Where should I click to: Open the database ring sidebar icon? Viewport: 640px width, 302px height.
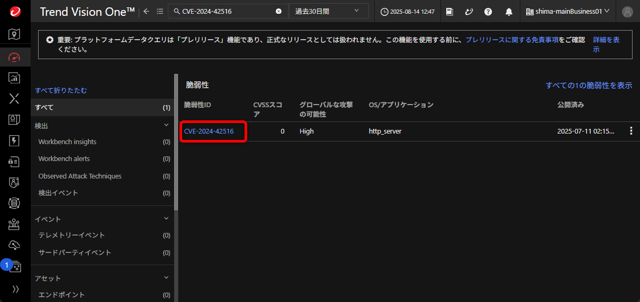click(x=15, y=203)
